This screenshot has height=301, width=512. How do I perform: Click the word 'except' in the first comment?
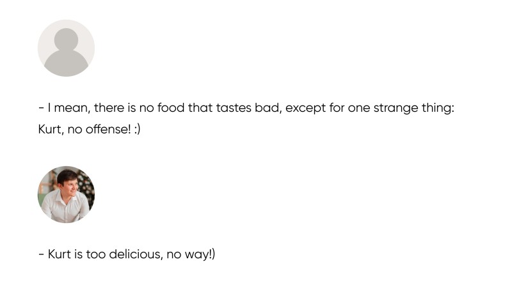click(306, 108)
